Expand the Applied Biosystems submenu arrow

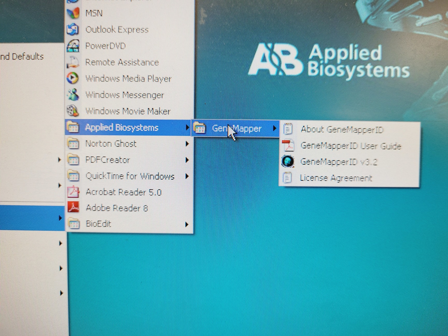[x=187, y=127]
